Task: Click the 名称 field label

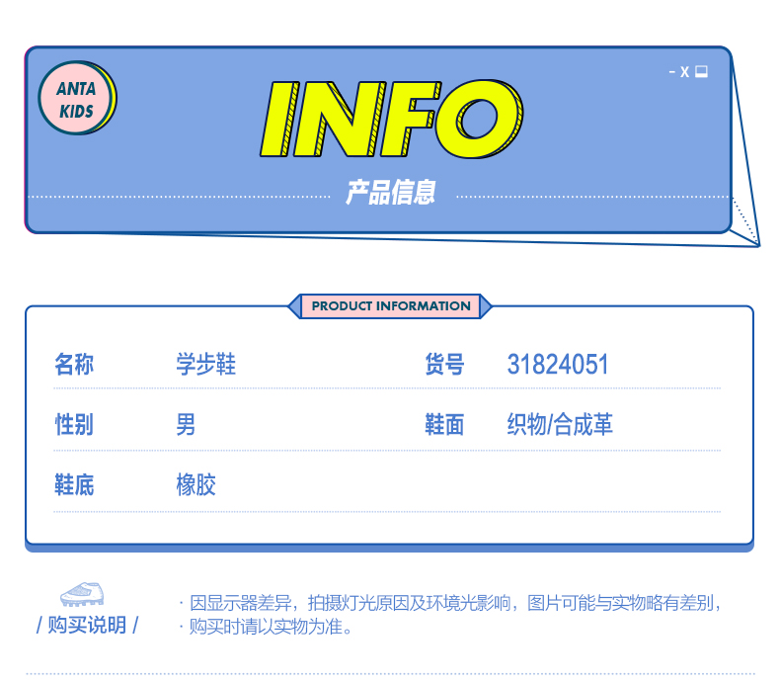Action: 74,365
